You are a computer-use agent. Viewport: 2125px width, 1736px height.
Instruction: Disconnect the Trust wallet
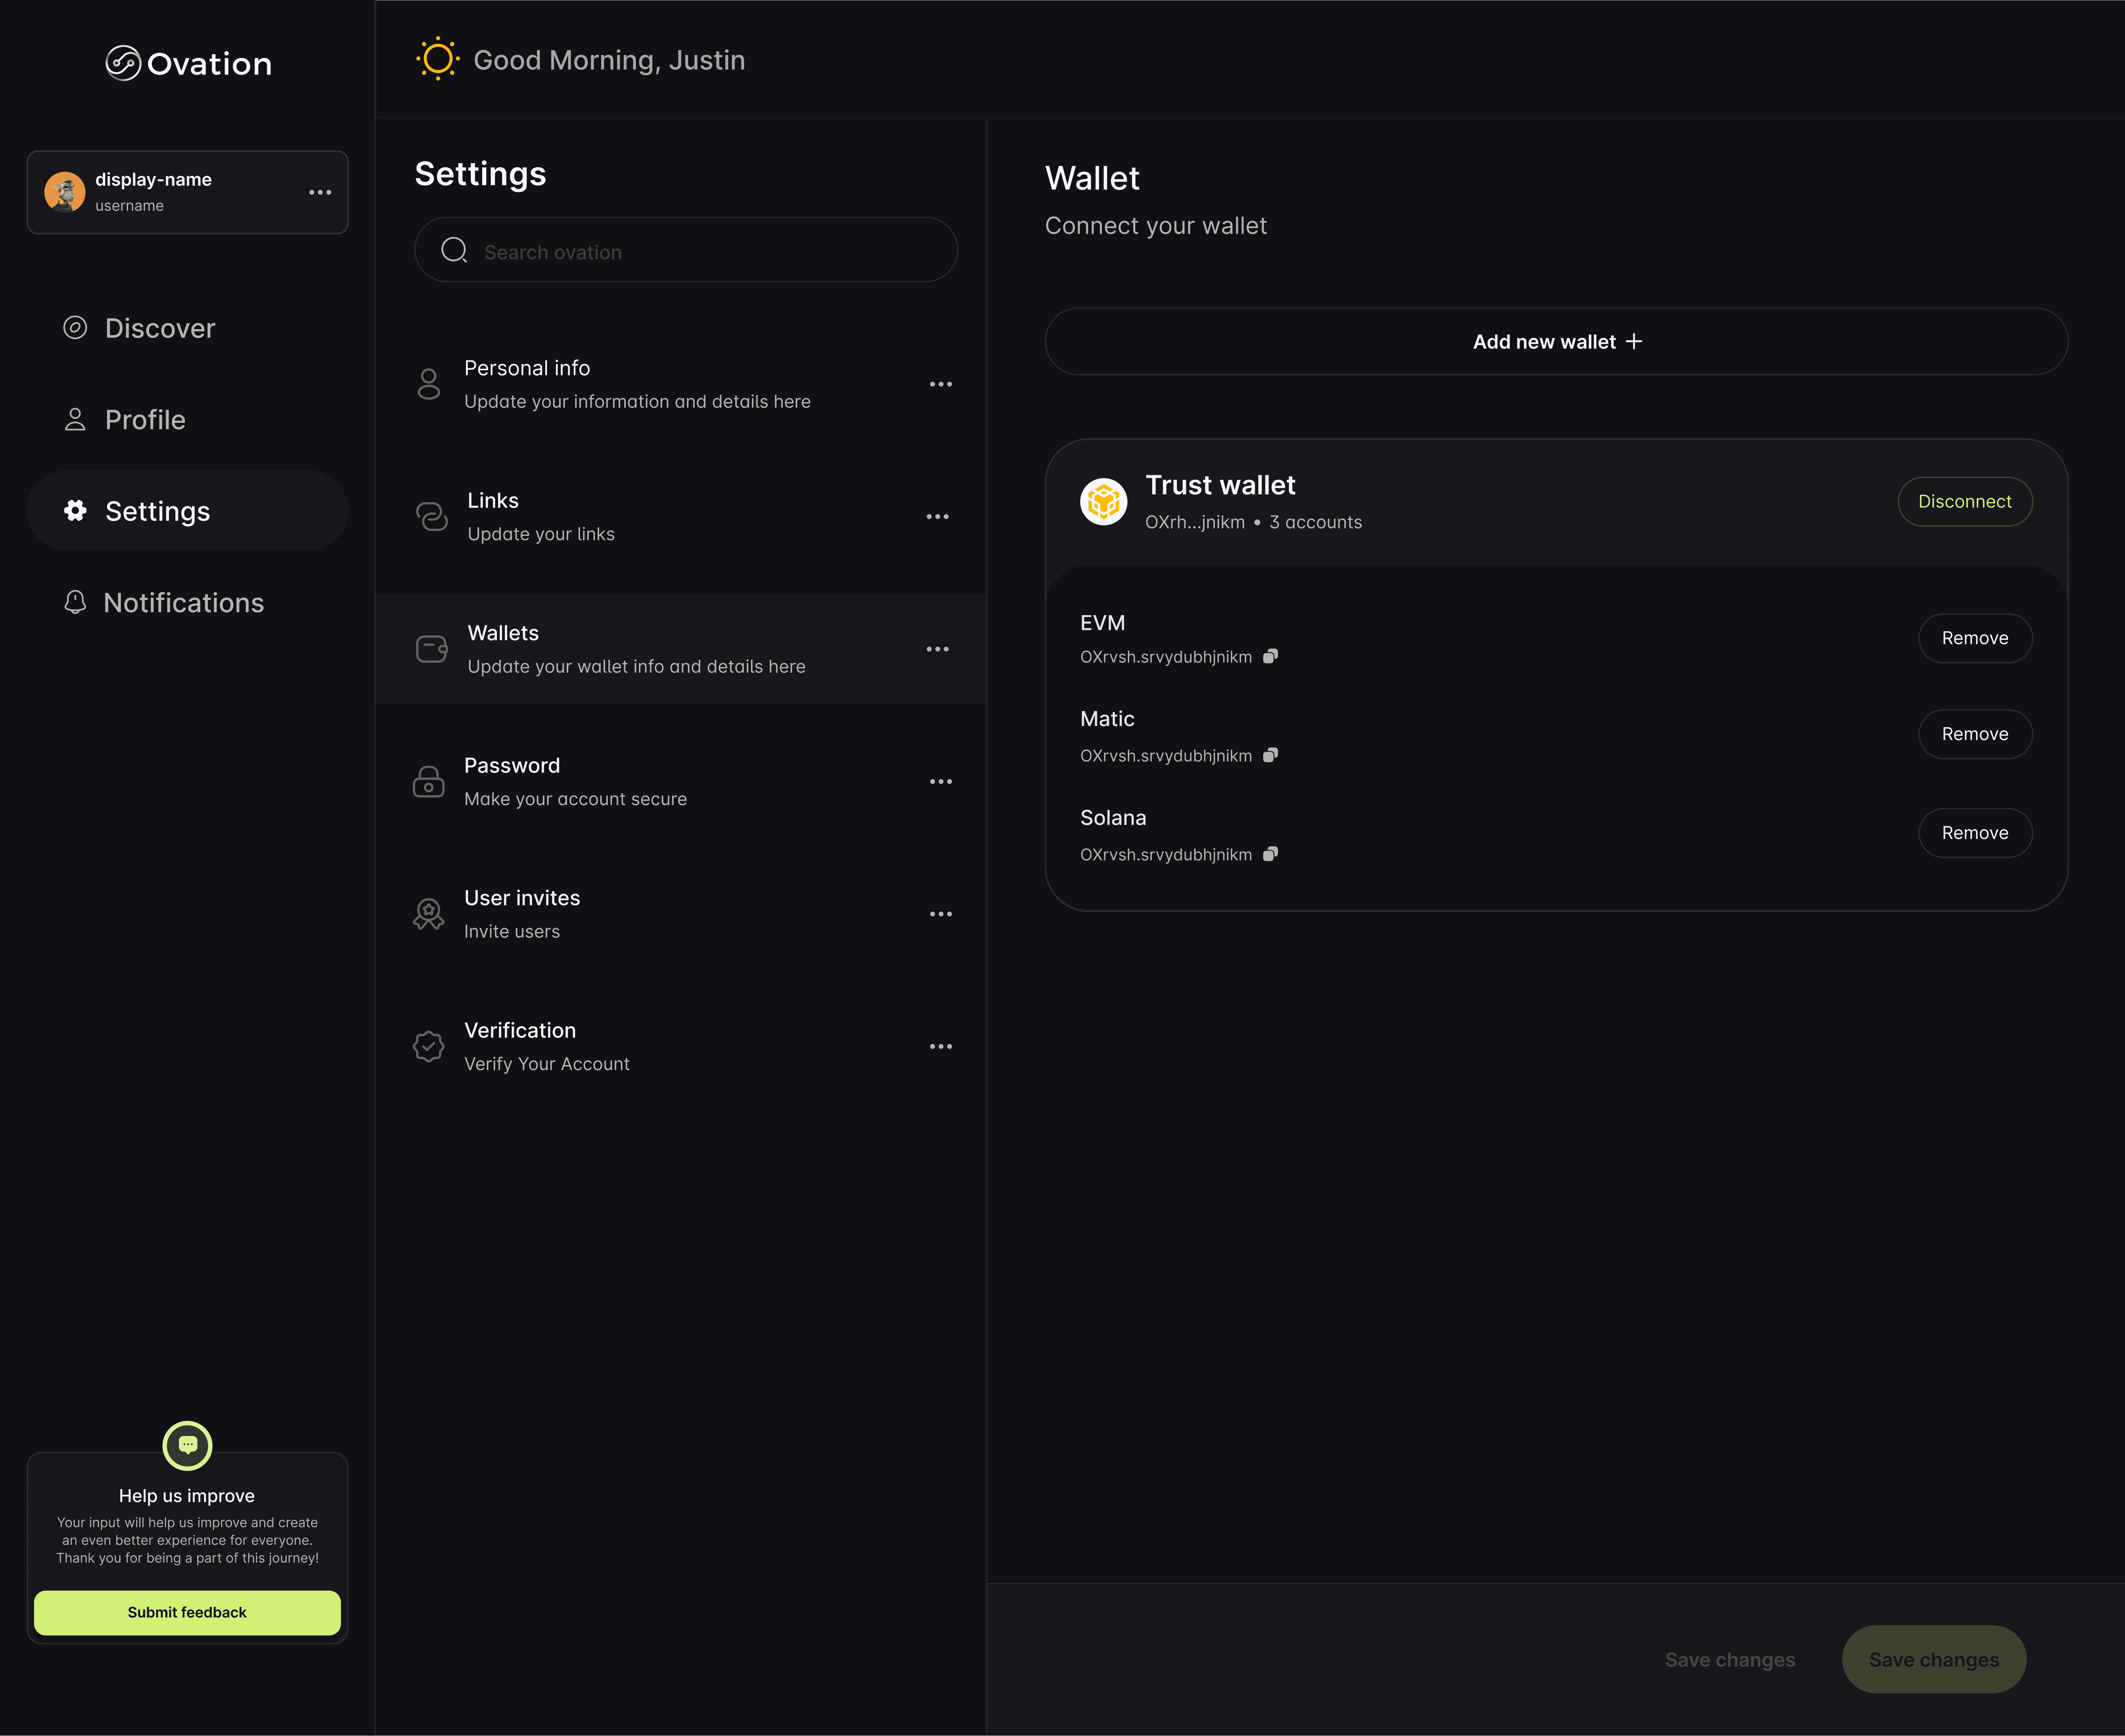tap(1964, 501)
